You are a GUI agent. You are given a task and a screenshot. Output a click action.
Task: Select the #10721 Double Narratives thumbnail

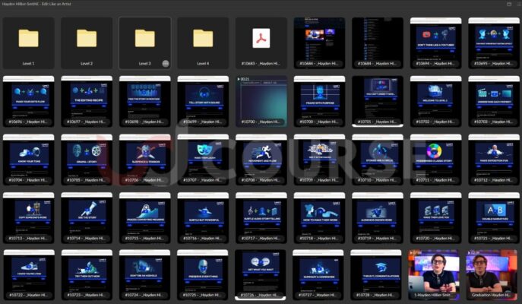[x=492, y=214]
